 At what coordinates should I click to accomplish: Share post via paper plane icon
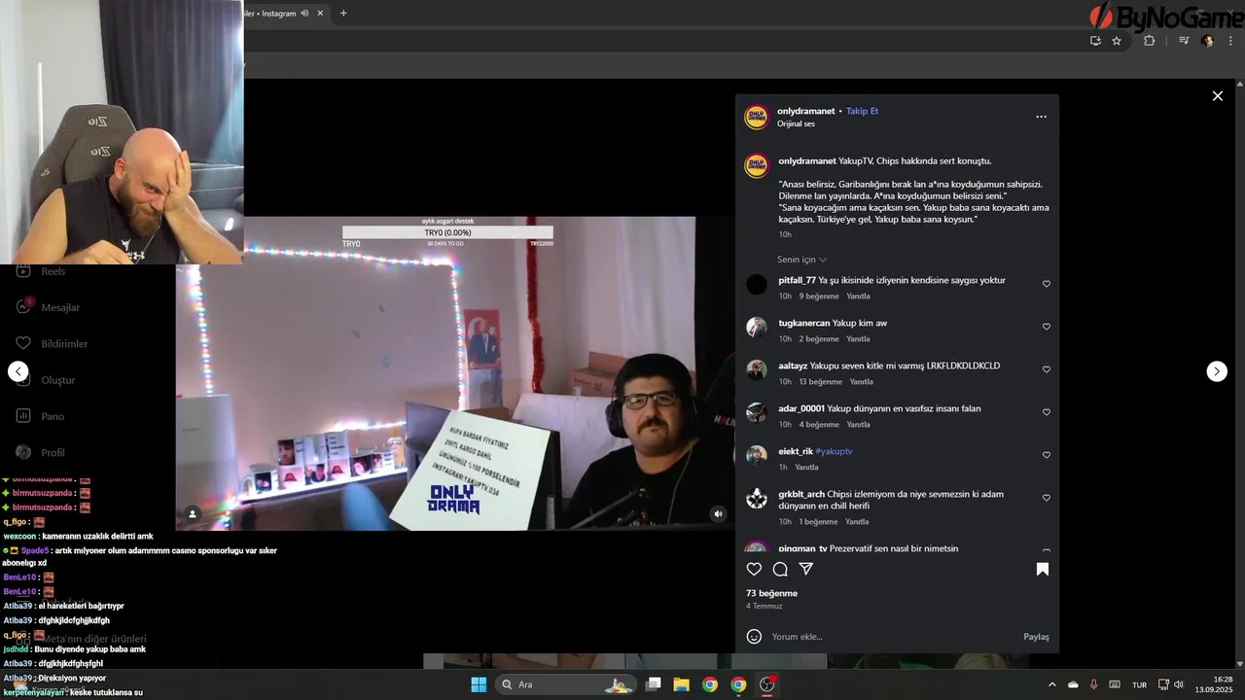click(x=805, y=570)
